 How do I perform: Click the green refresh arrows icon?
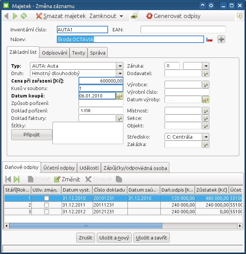pyautogui.click(x=24, y=16)
